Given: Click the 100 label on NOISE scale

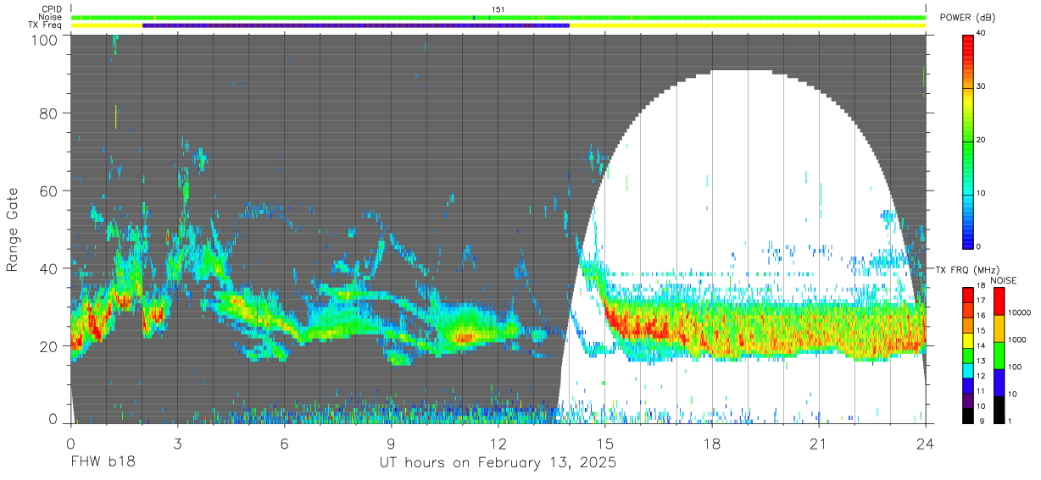Looking at the screenshot, I should [x=1016, y=367].
